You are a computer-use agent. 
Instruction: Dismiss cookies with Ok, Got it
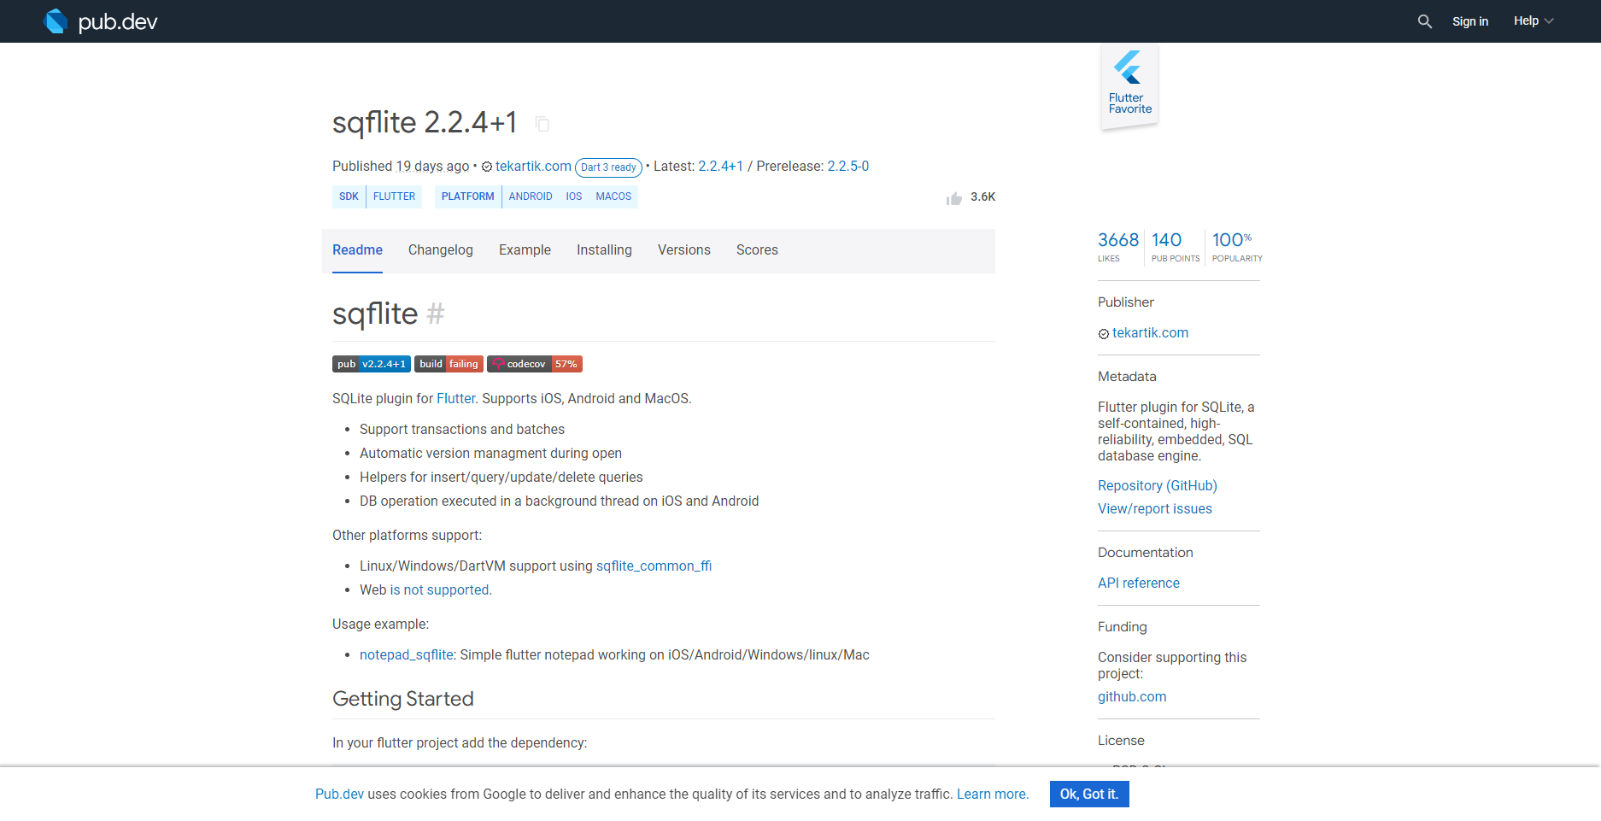tap(1089, 795)
